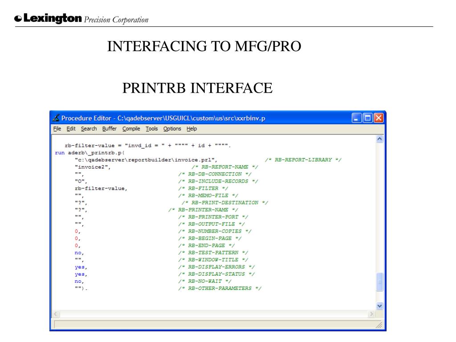Screen dimensions: 456x342
Task: Click the RB-REPORT-LIBRARY comment
Action: click(303, 160)
